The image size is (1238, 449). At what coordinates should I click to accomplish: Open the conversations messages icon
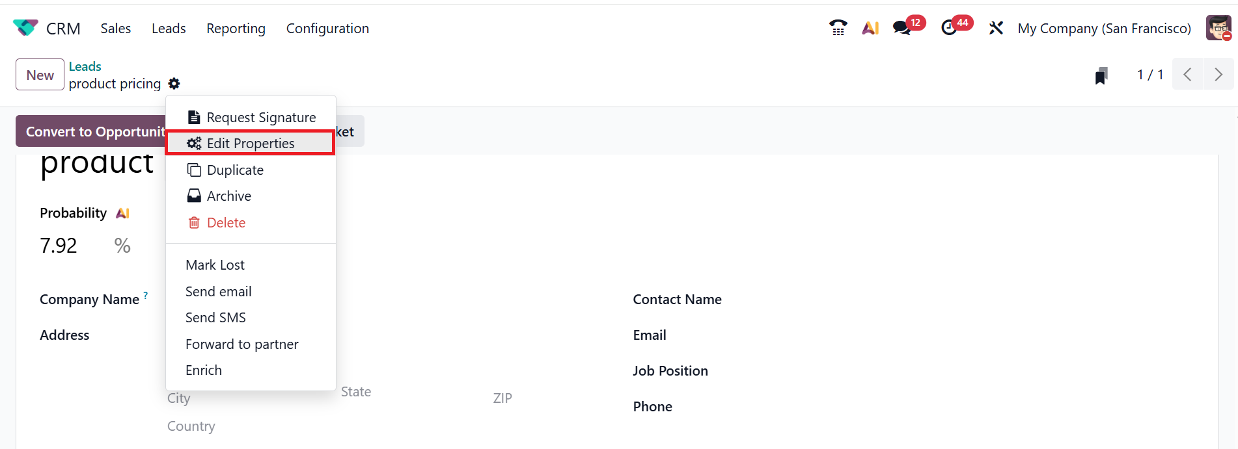(x=901, y=28)
